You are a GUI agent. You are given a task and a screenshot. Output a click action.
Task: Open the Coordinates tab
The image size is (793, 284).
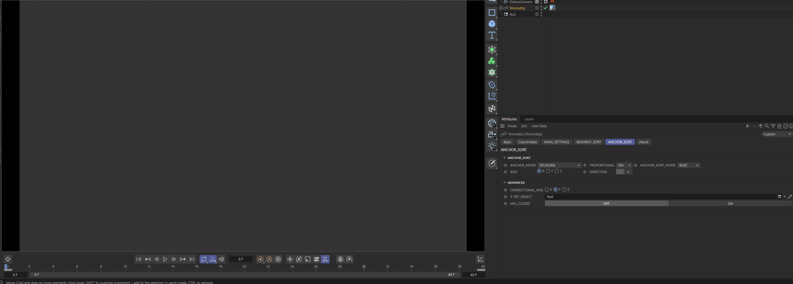tap(528, 142)
